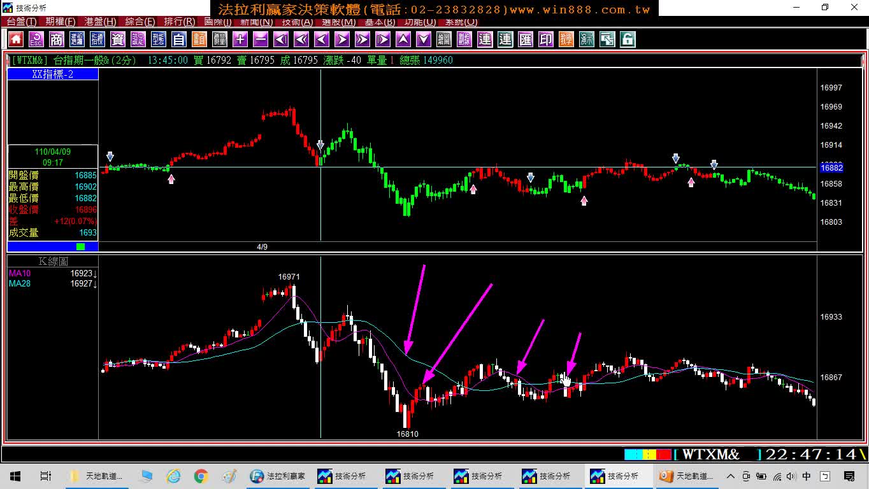This screenshot has width=869, height=489.
Task: Click the 型態 pattern toolbar icon
Action: pyautogui.click(x=159, y=39)
